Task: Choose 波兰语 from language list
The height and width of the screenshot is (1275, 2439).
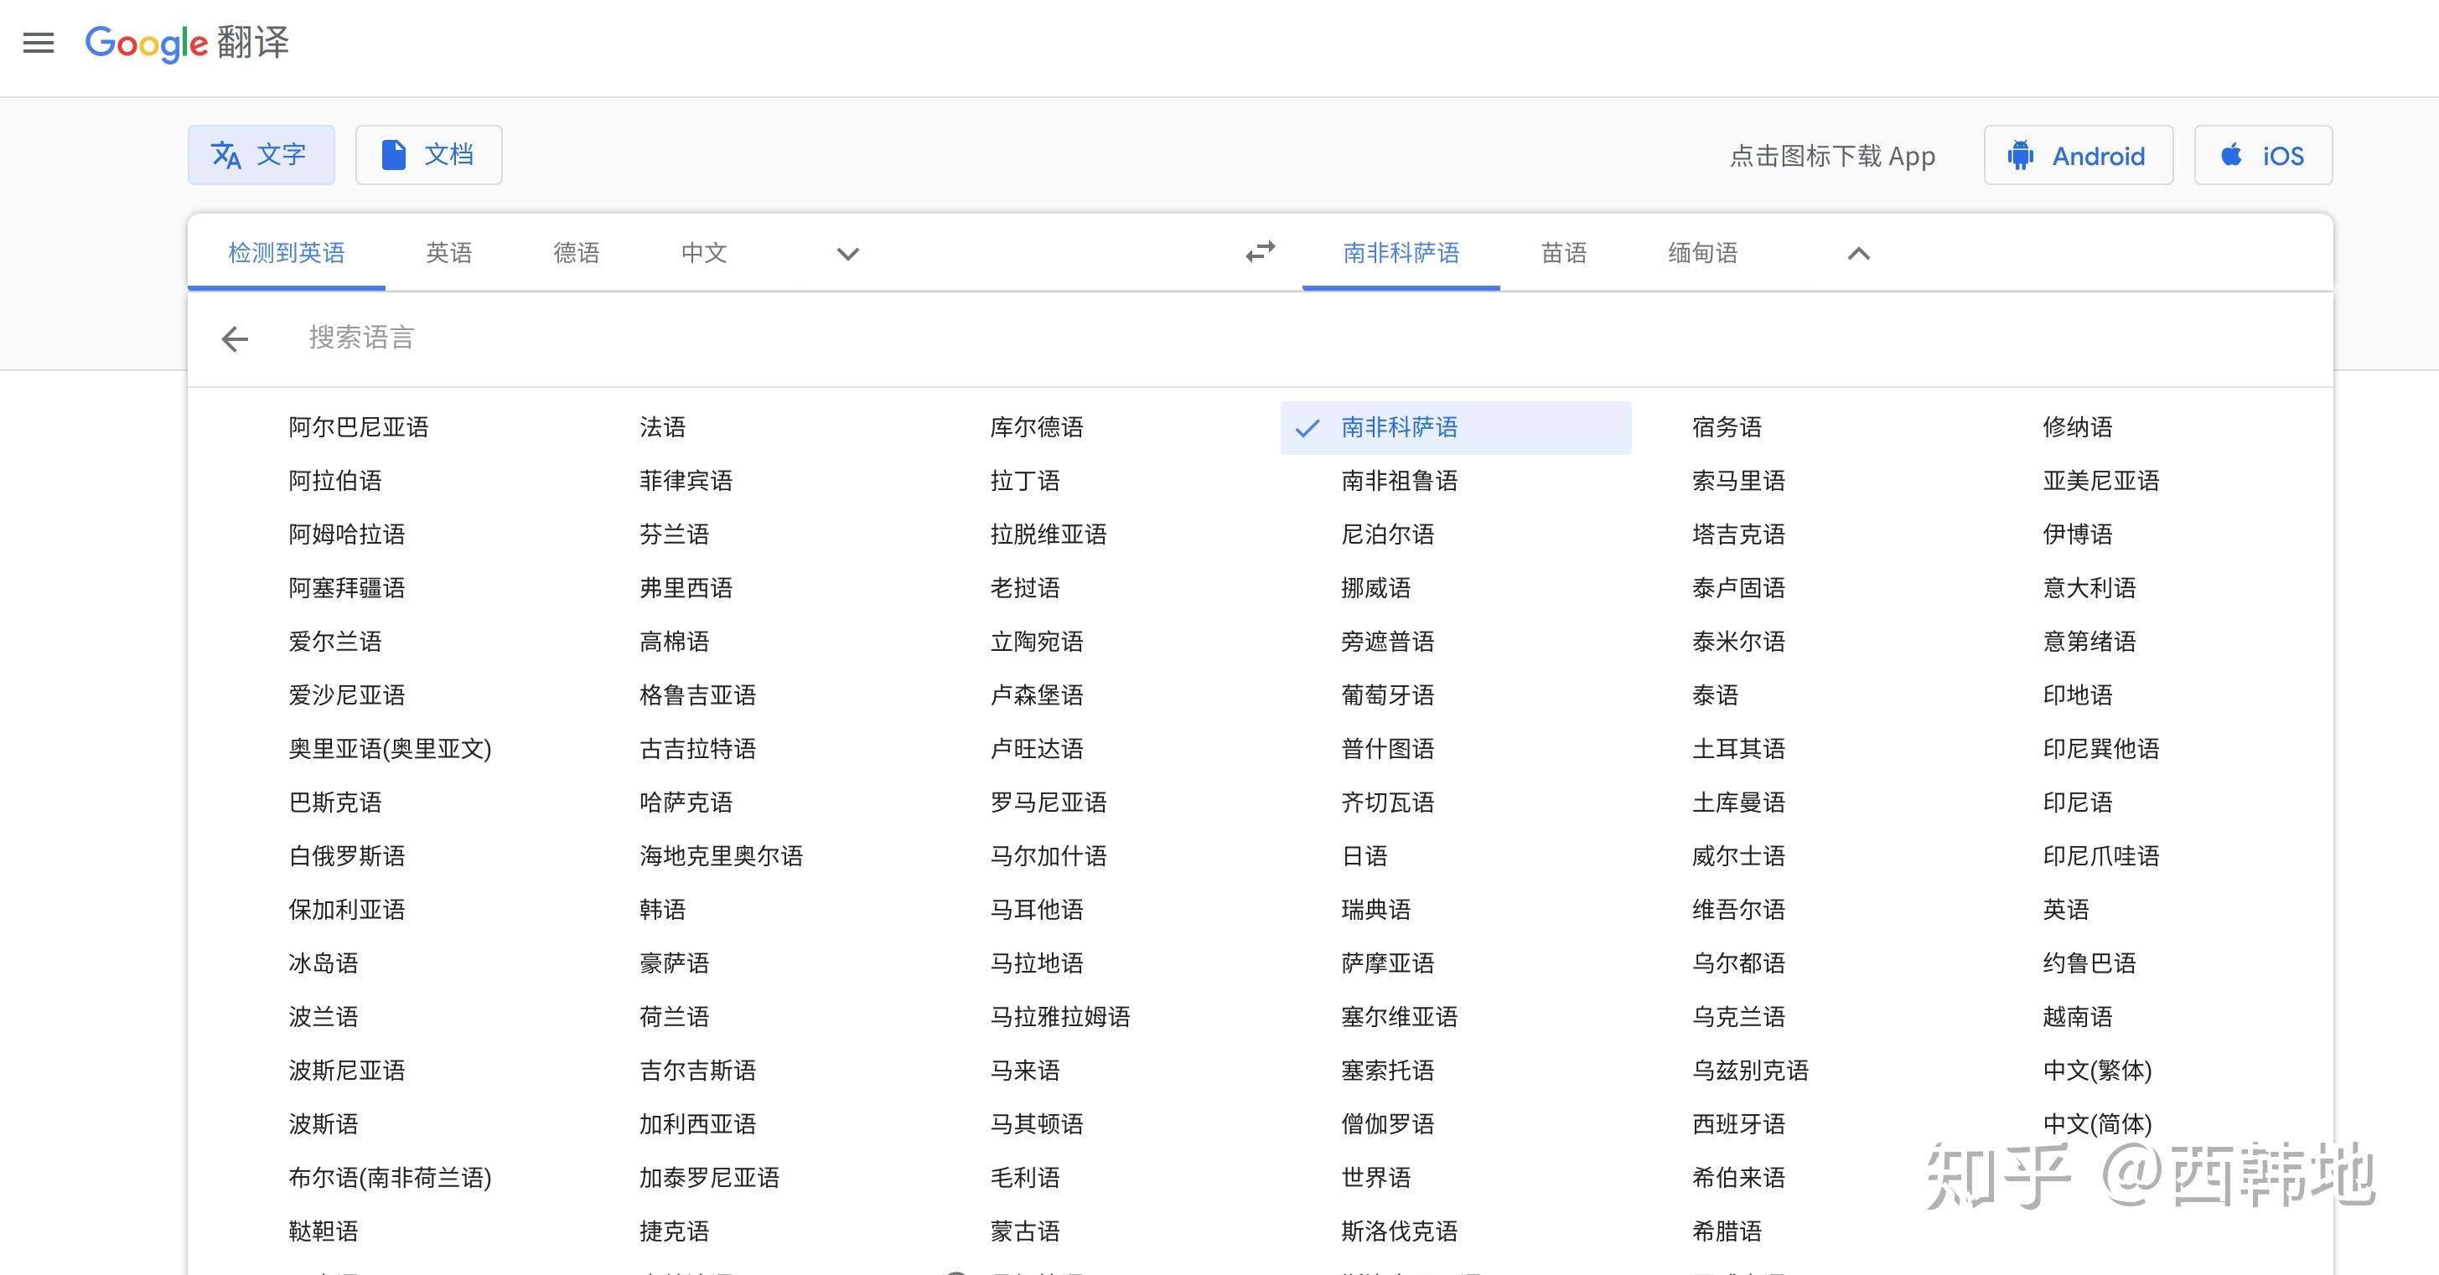Action: [324, 1018]
